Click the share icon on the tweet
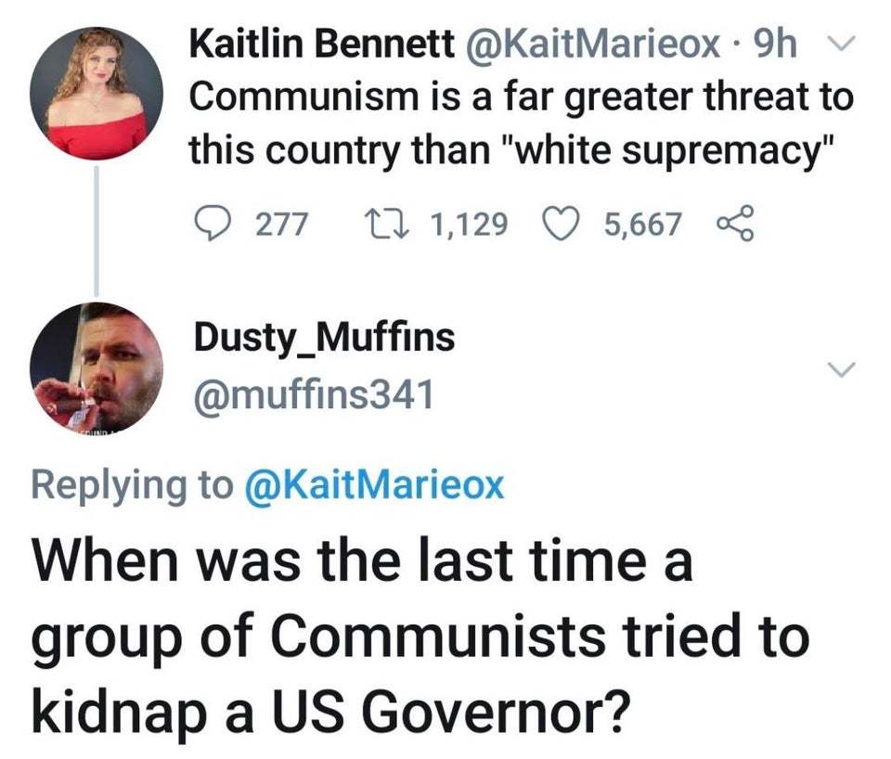 pyautogui.click(x=732, y=224)
